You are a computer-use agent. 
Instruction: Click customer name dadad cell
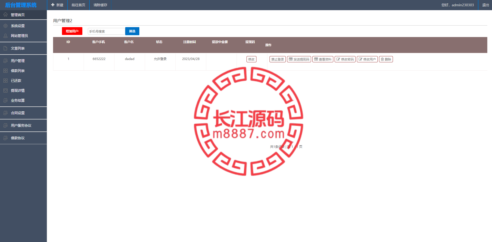pos(130,59)
